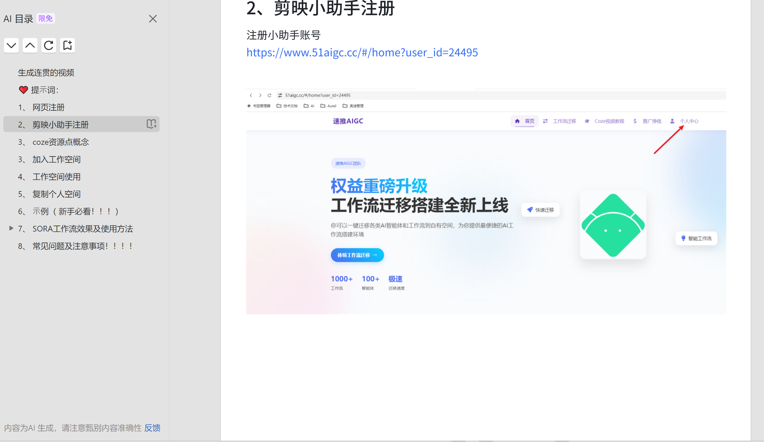Click the red heart icon next to 提示词

23,90
